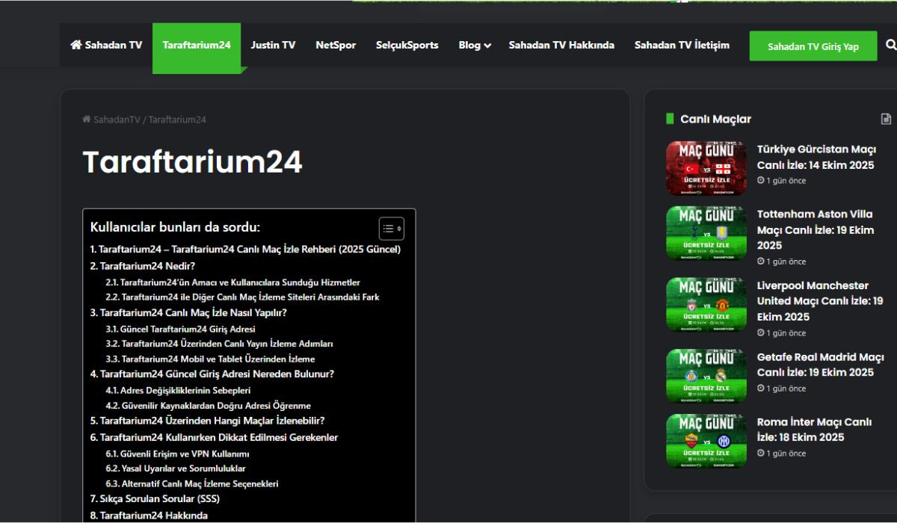
Task: Select the Taraftarium24 navigation tab
Action: coord(197,45)
